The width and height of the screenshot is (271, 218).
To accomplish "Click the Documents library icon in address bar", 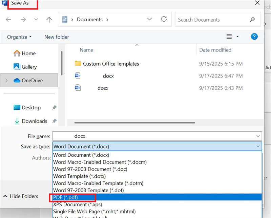I will pos(65,19).
